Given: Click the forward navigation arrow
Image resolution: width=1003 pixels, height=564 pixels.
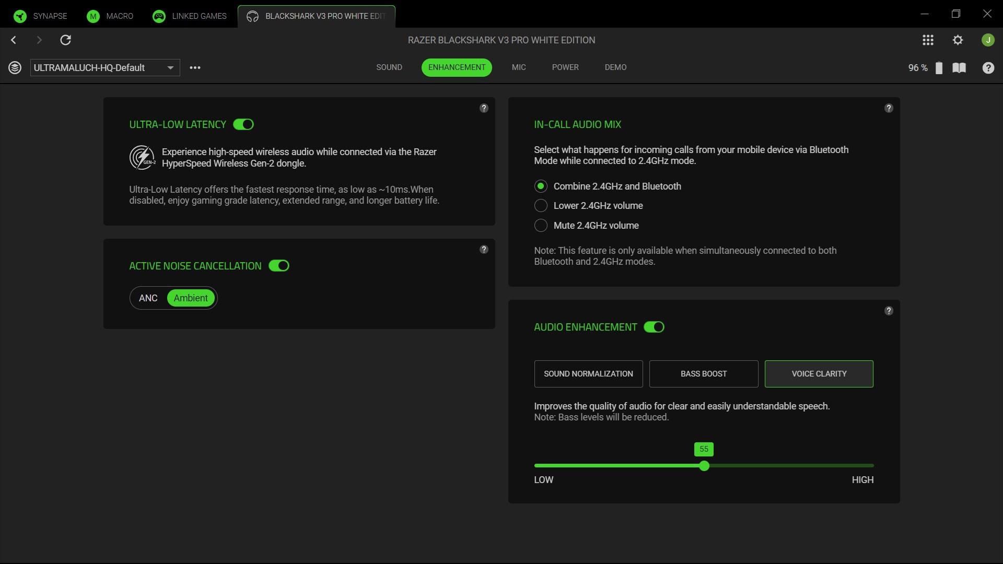Looking at the screenshot, I should click(39, 40).
